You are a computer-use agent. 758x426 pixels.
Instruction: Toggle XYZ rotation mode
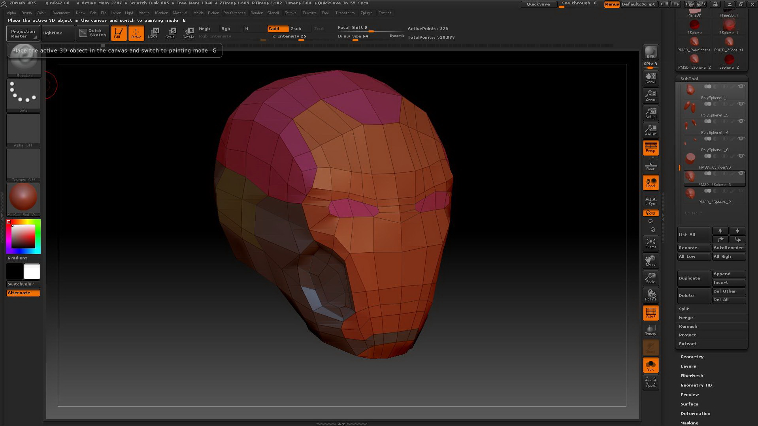point(651,213)
